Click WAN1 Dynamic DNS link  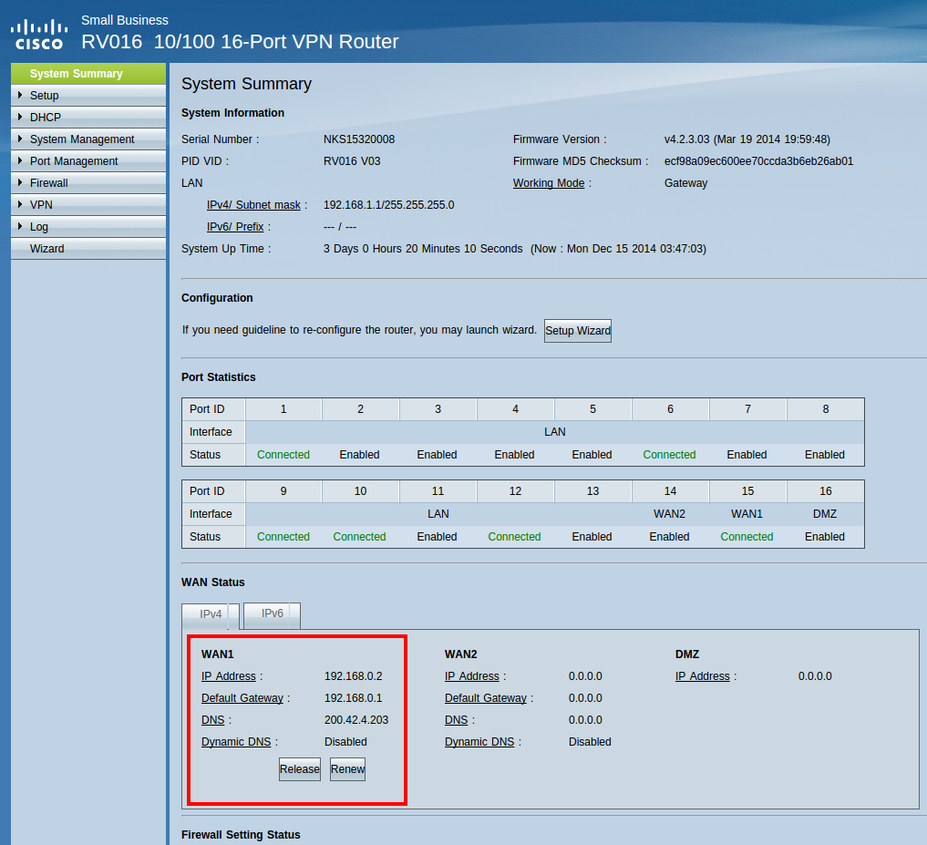pyautogui.click(x=236, y=741)
